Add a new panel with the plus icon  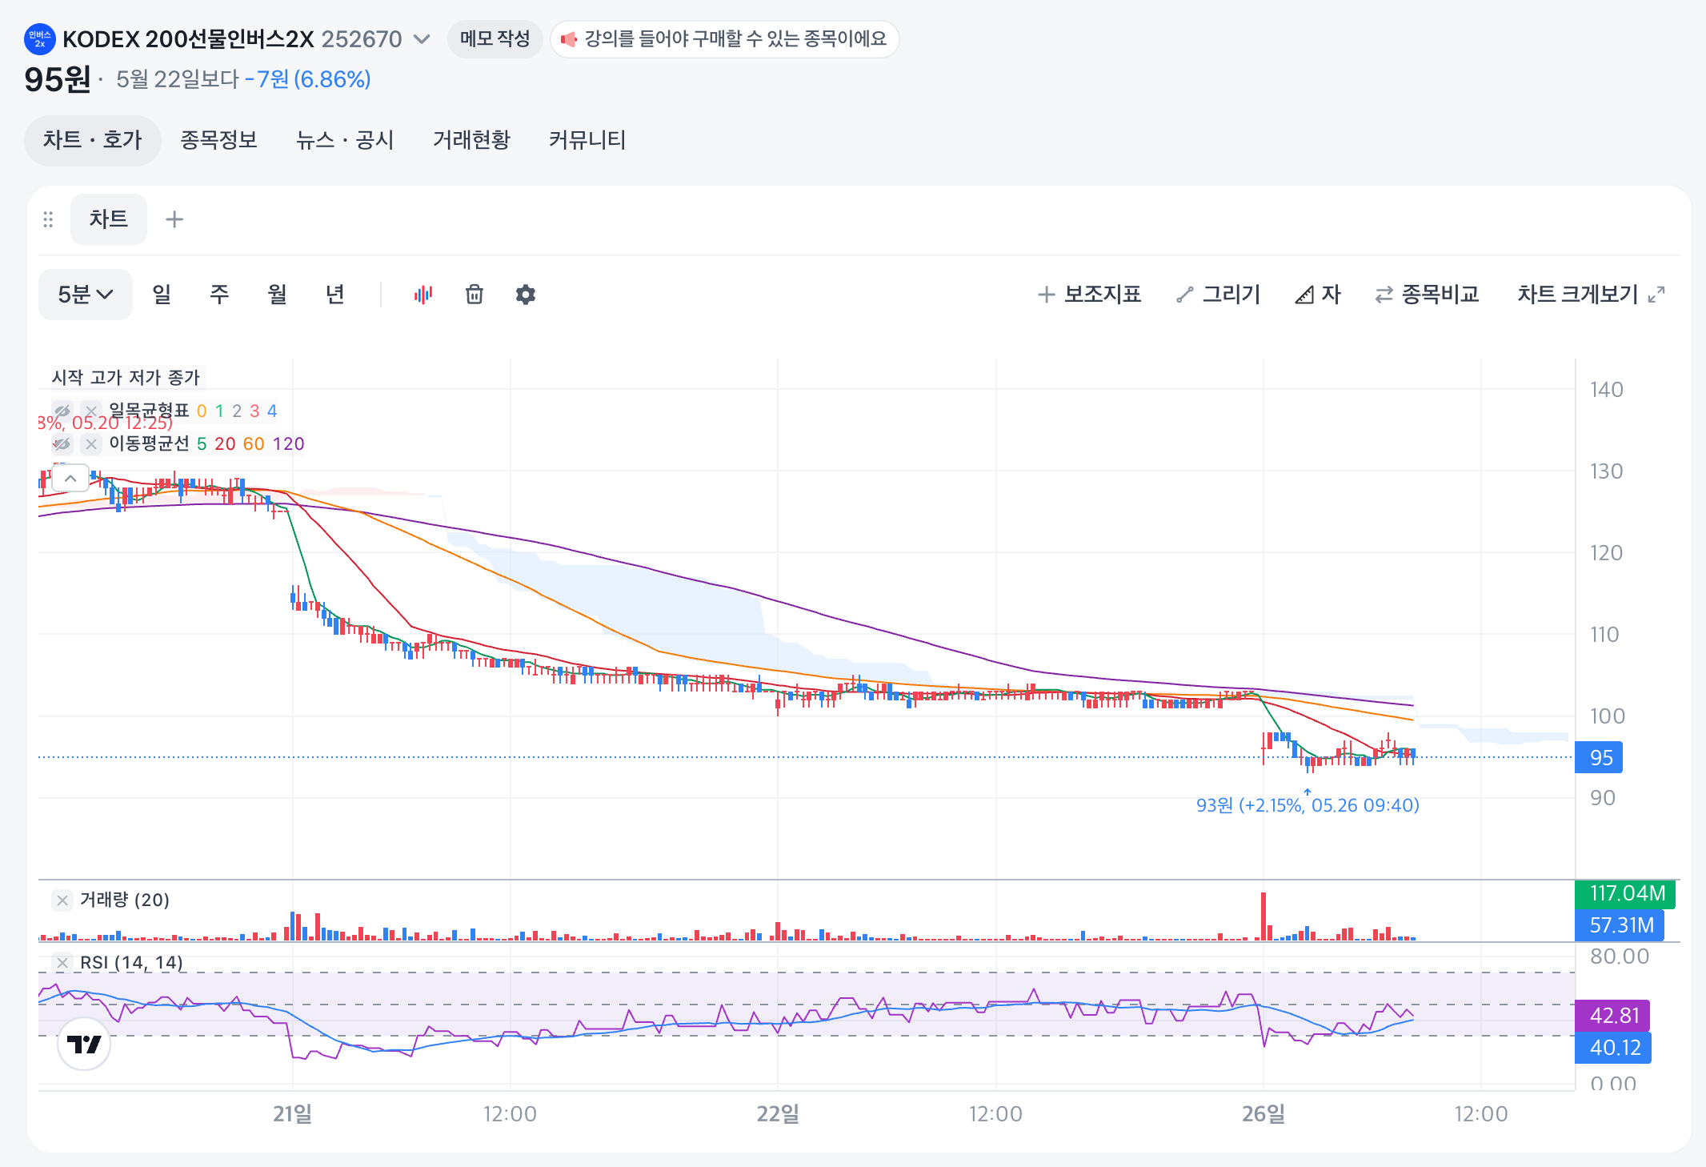(x=174, y=219)
